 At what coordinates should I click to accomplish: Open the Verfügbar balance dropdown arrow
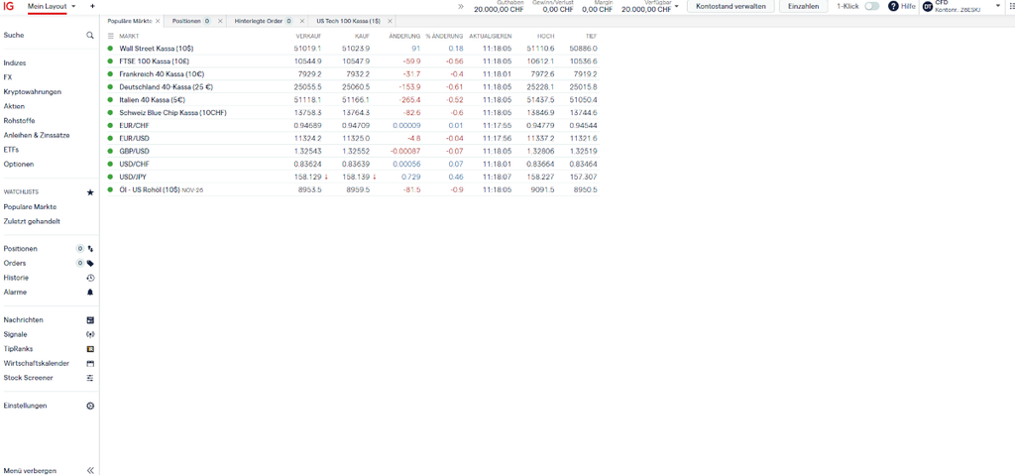676,6
